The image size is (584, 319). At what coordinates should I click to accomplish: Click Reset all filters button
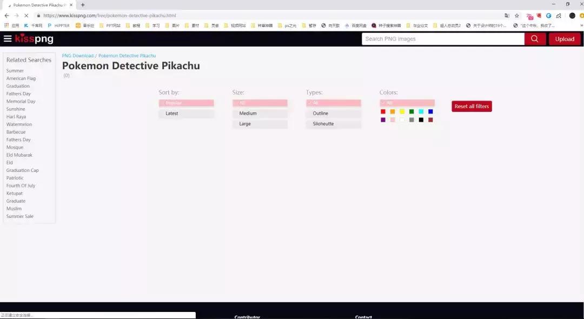pos(472,107)
